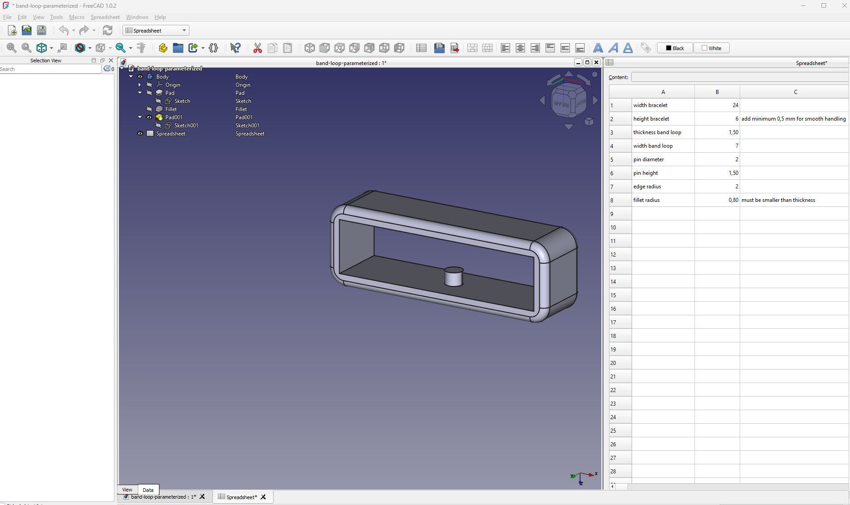Align cell text to the right

click(x=535, y=48)
